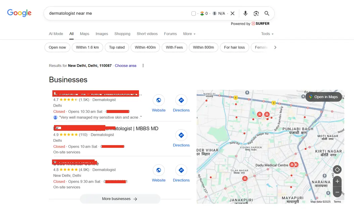
Task: Zoom in on the map with the plus control
Action: [x=337, y=181]
